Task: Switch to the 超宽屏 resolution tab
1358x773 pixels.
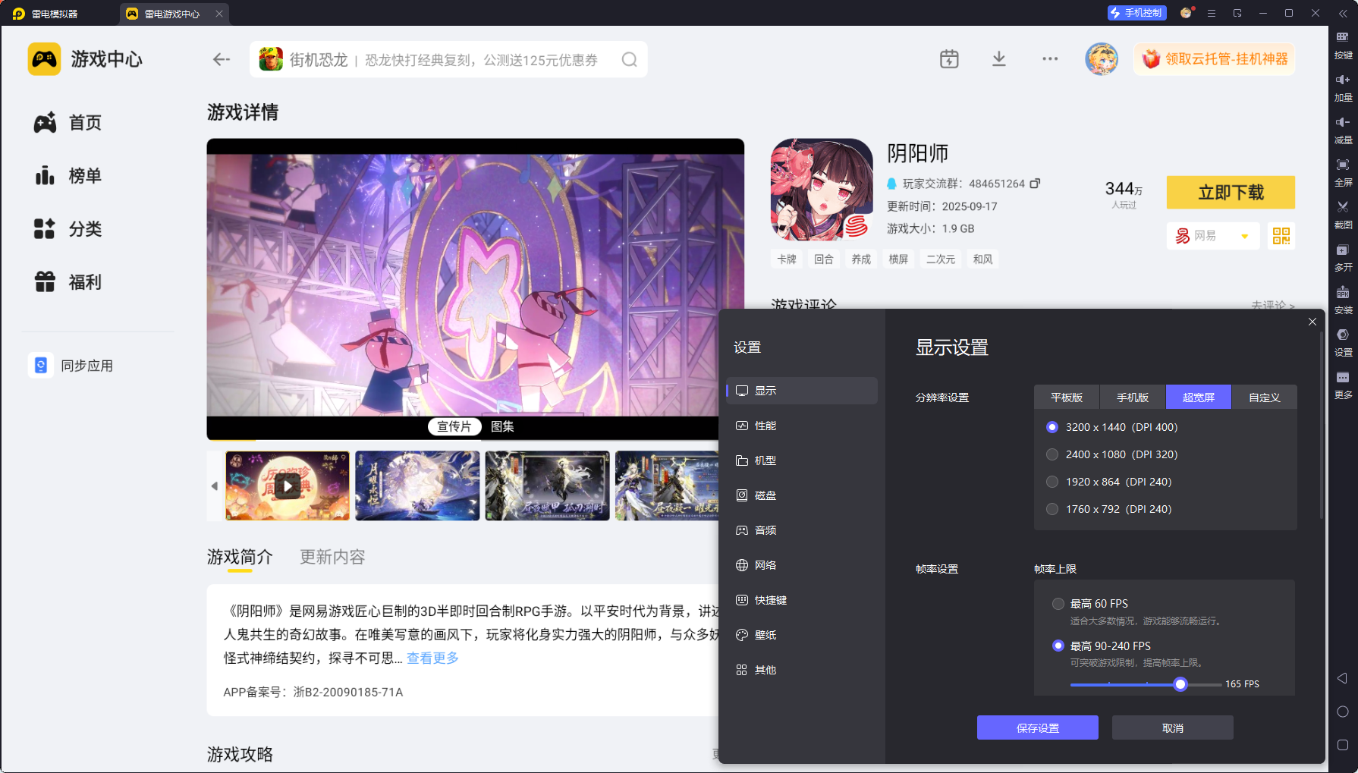Action: 1199,397
